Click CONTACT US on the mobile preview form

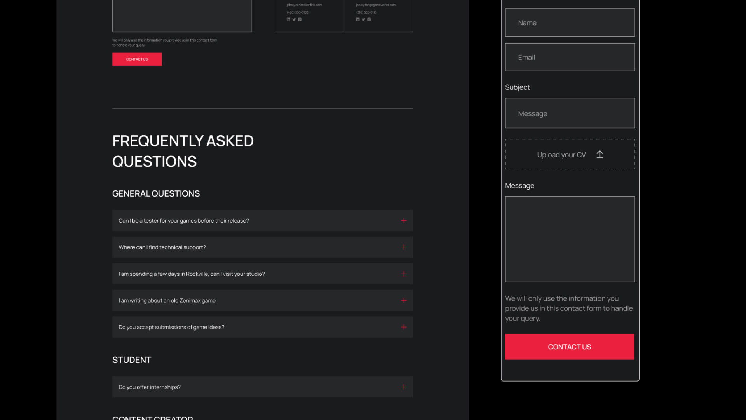pyautogui.click(x=570, y=347)
